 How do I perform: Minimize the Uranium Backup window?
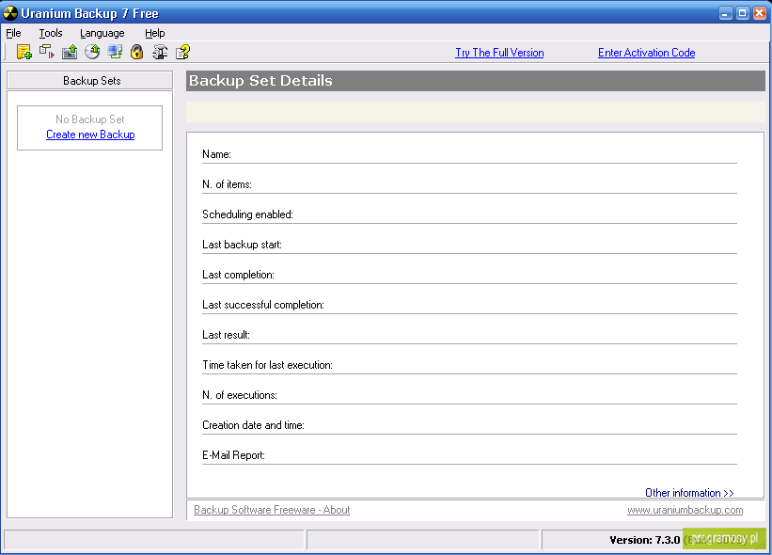click(x=725, y=13)
